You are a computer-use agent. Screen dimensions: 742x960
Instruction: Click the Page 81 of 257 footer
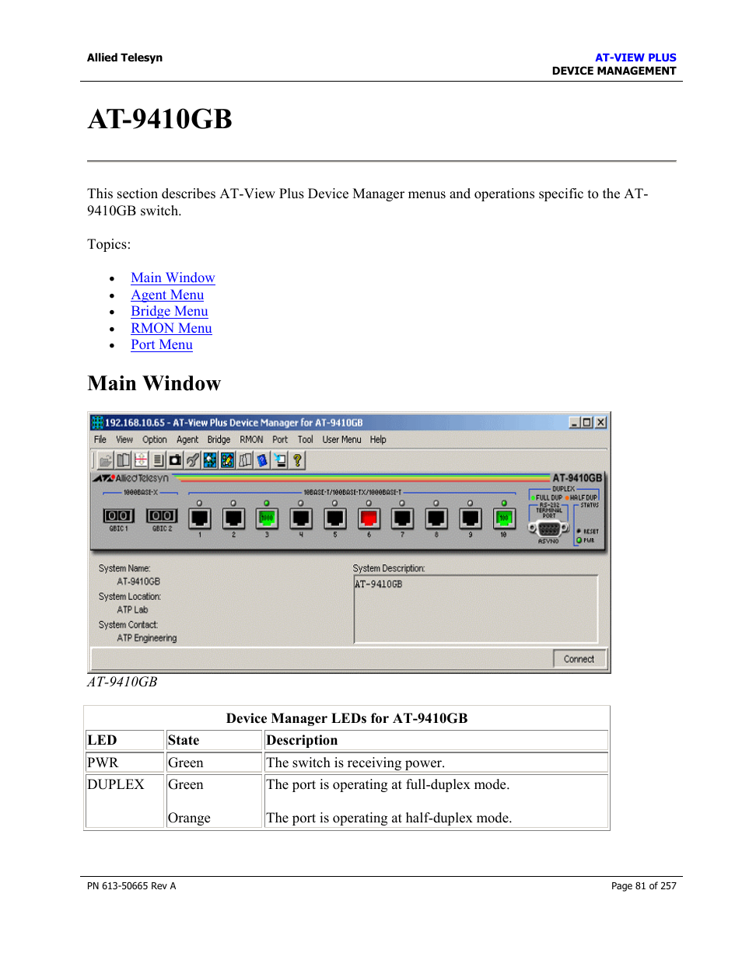643,885
